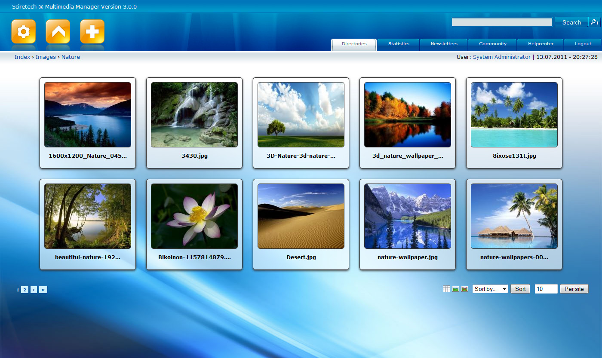The height and width of the screenshot is (358, 602).
Task: Click the file name beautiful-nature-192...
Action: click(x=88, y=257)
